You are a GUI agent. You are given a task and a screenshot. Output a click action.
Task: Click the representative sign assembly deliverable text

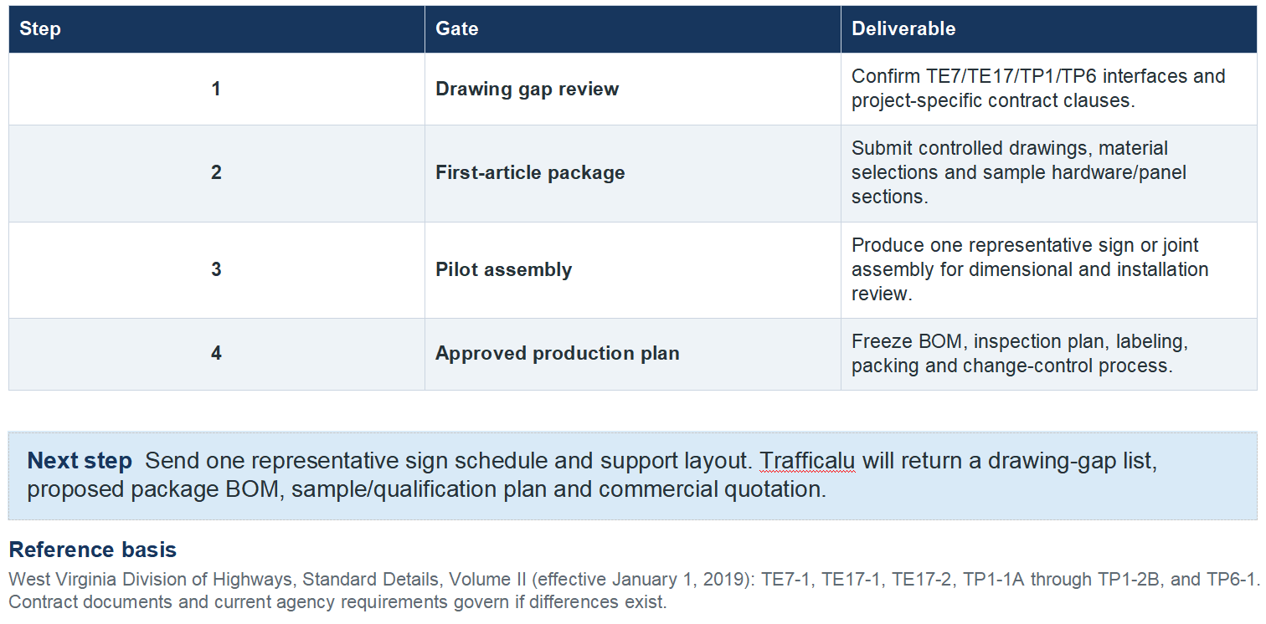pos(1030,269)
